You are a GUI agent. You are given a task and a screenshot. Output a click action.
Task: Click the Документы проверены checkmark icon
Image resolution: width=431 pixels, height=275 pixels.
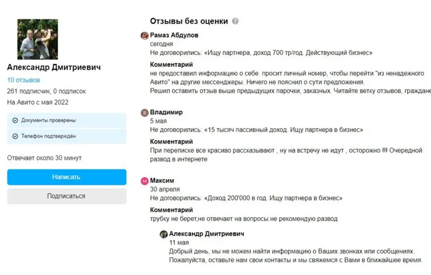(x=15, y=120)
